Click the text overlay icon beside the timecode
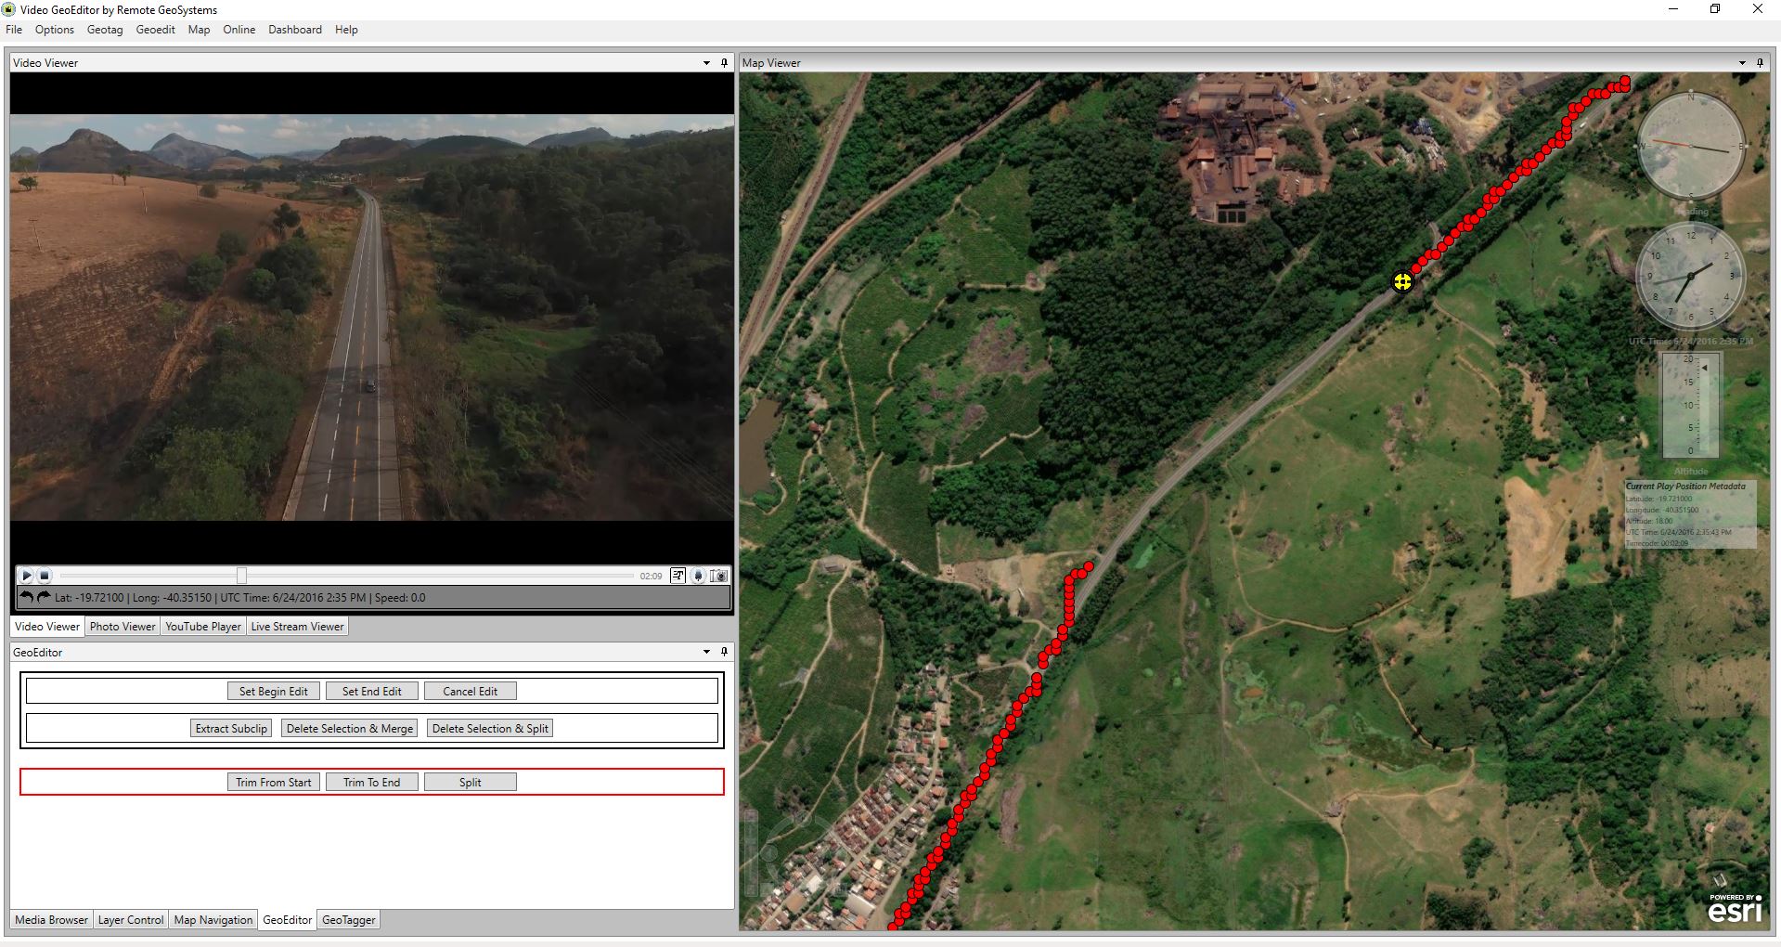1781x947 pixels. coord(678,576)
